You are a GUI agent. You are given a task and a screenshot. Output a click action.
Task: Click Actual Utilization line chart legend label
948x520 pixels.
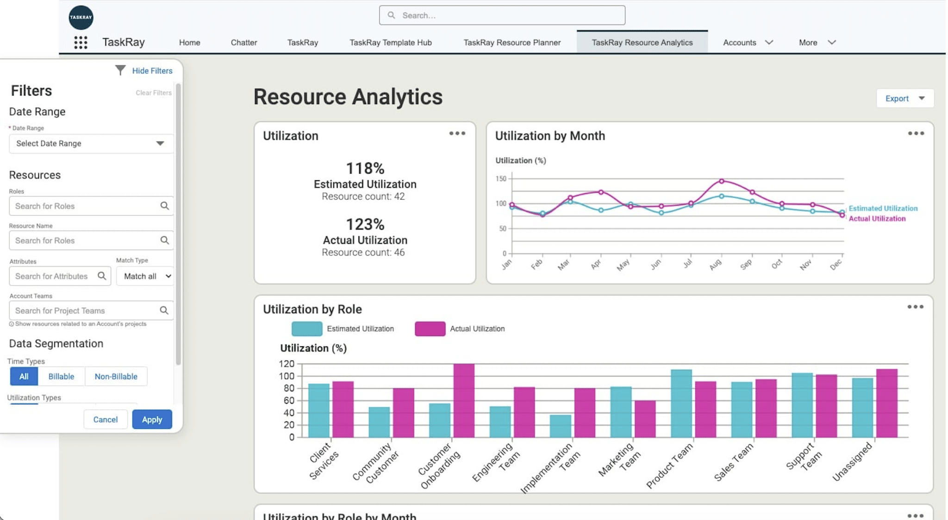coord(877,219)
